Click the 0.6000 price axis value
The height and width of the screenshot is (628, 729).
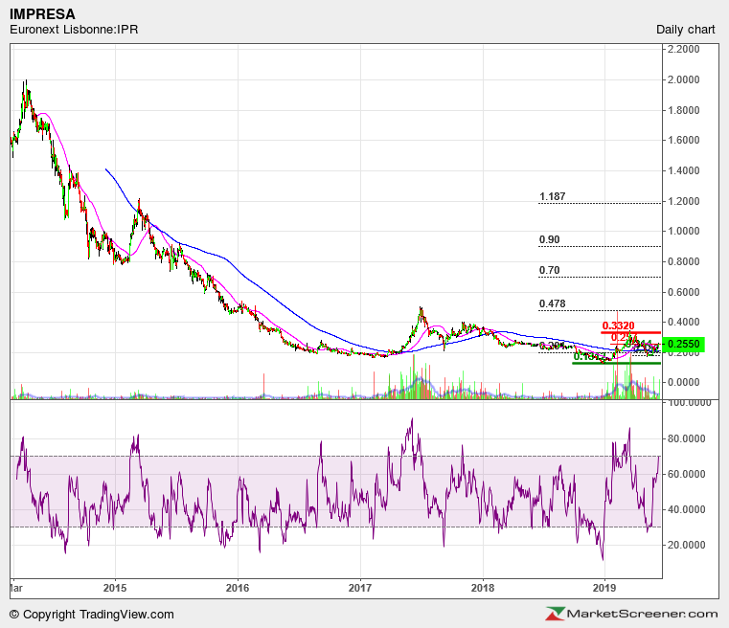(683, 293)
